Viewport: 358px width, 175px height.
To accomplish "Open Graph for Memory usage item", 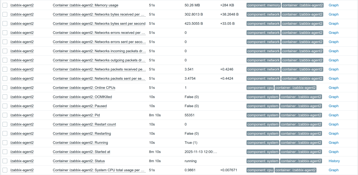I will coord(333,6).
